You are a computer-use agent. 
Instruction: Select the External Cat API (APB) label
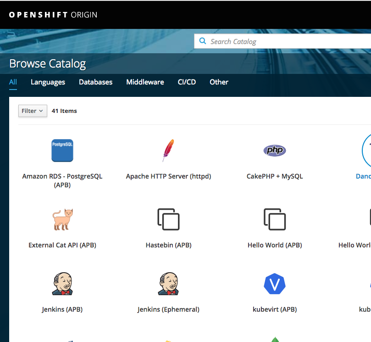point(62,245)
